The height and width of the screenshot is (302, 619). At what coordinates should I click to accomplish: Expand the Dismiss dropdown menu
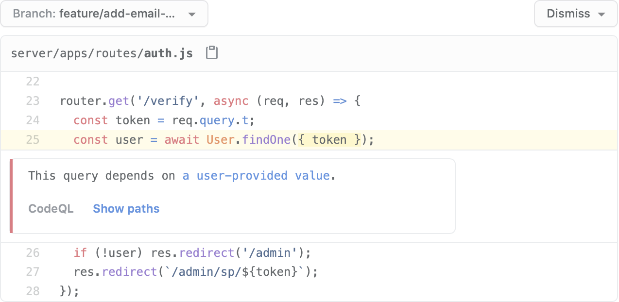point(575,14)
